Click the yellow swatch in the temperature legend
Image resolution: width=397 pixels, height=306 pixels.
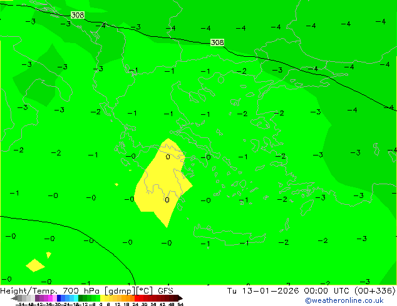coord(102,298)
